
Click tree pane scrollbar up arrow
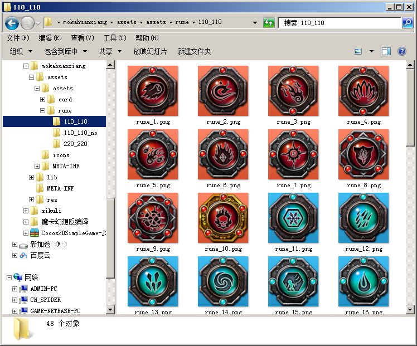[110, 65]
